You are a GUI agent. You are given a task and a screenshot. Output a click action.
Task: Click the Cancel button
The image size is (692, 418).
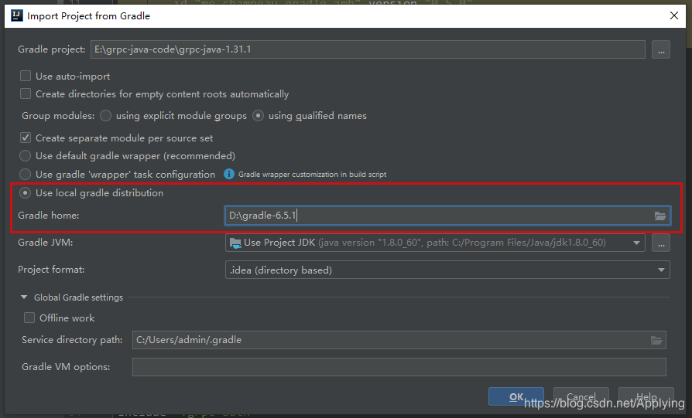click(581, 396)
